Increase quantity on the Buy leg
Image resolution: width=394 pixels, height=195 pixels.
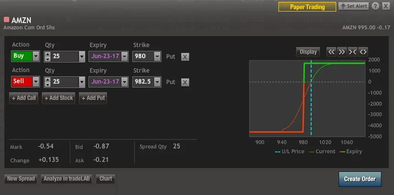pos(47,54)
